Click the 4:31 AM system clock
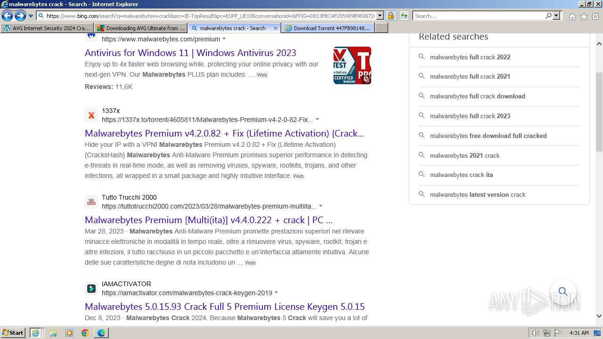The width and height of the screenshot is (603, 339). click(x=579, y=333)
